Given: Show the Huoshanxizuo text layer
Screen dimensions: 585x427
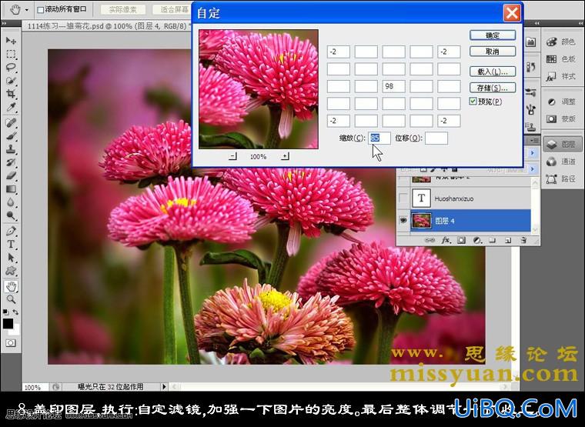Looking at the screenshot, I should click(x=403, y=198).
